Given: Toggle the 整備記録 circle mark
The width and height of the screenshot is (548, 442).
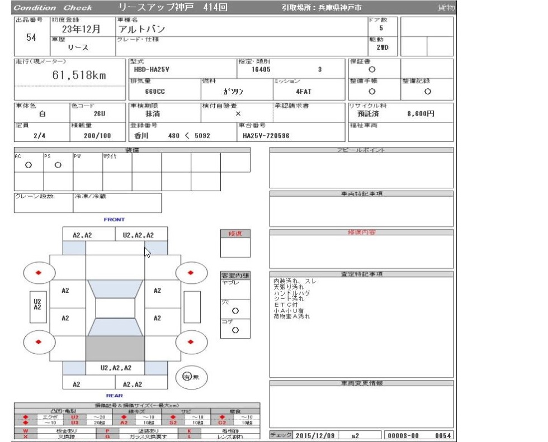Looking at the screenshot, I should pyautogui.click(x=427, y=91).
